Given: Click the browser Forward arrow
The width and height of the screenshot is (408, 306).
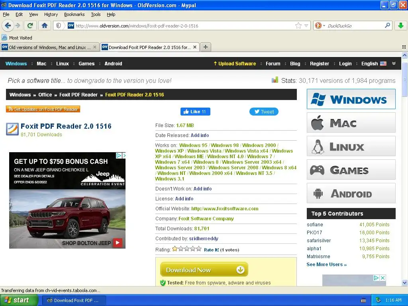Looking at the screenshot, I should [18, 25].
